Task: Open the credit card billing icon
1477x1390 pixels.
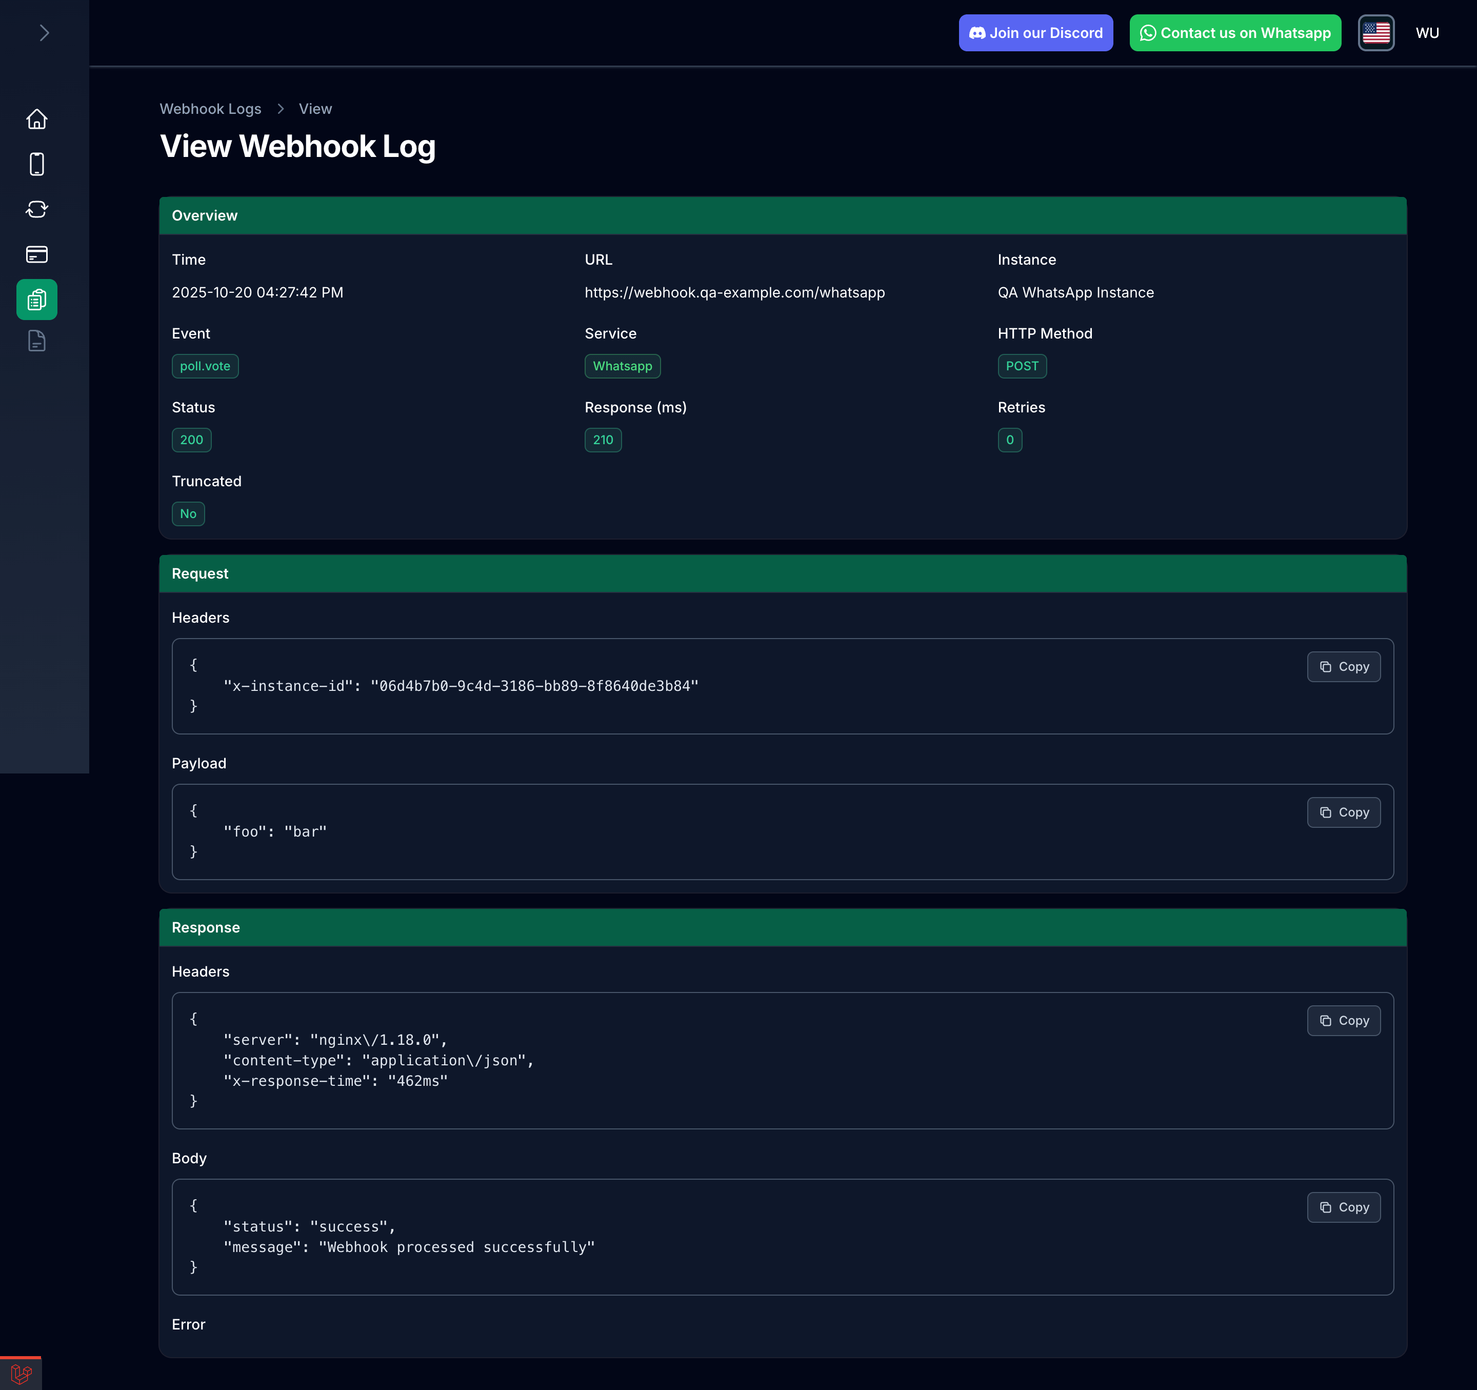Action: coord(36,254)
